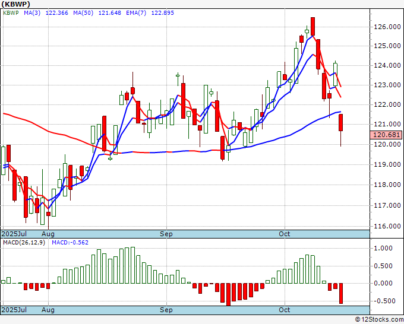The height and width of the screenshot is (324, 404).
Task: Click the 123.000 price axis label
Action: tap(387, 85)
